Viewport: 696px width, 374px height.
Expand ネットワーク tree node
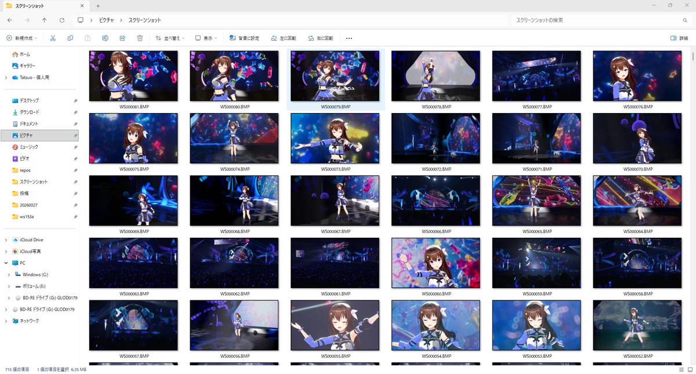[6, 321]
